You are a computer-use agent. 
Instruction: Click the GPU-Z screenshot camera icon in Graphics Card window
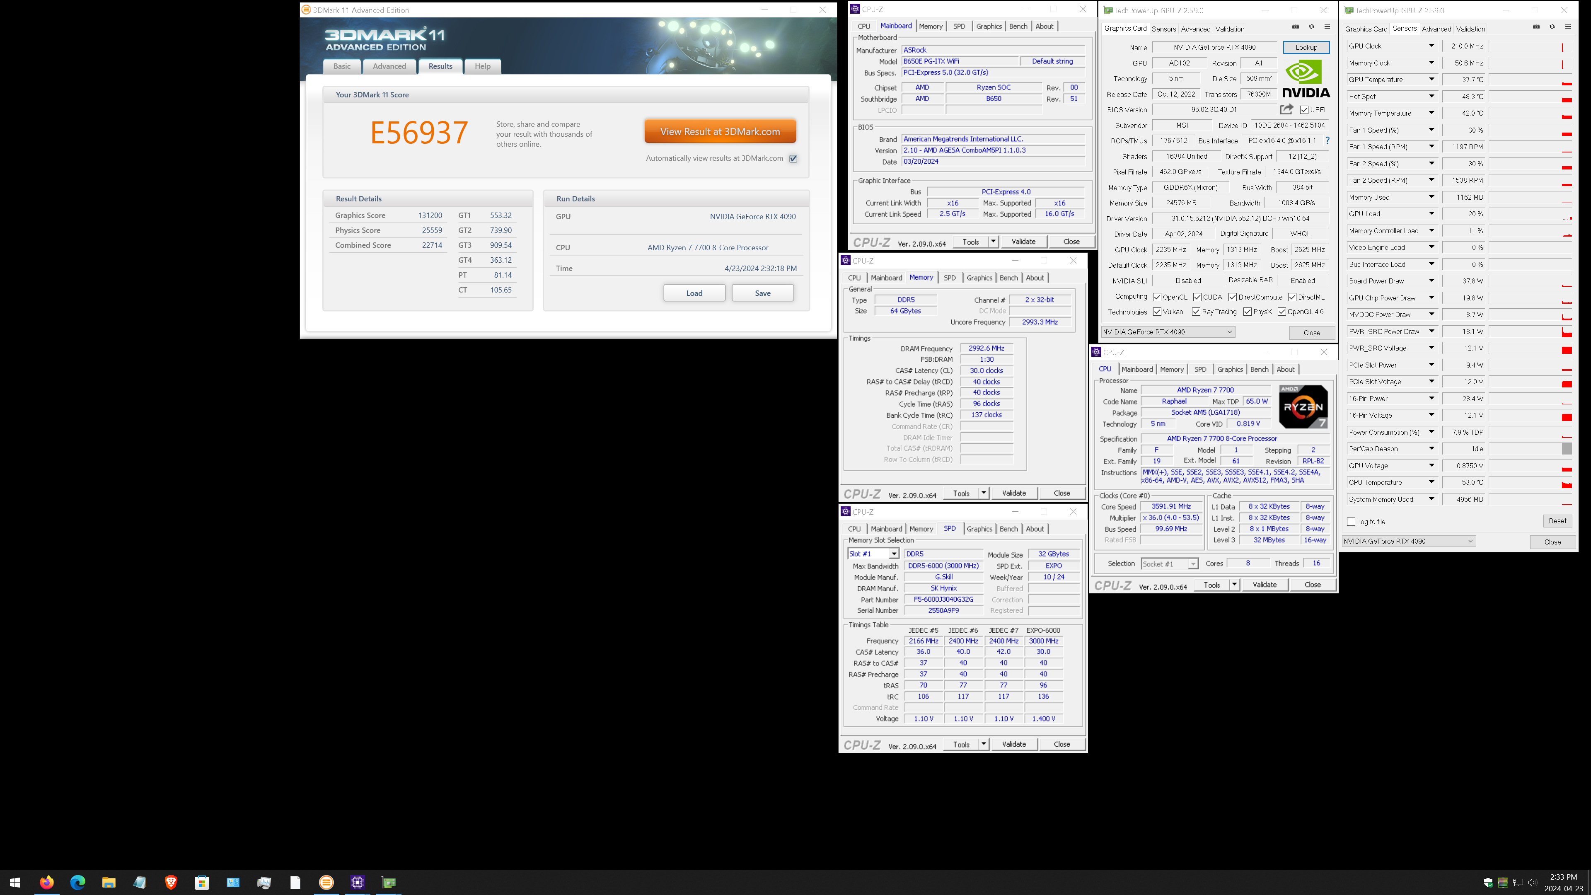point(1295,27)
